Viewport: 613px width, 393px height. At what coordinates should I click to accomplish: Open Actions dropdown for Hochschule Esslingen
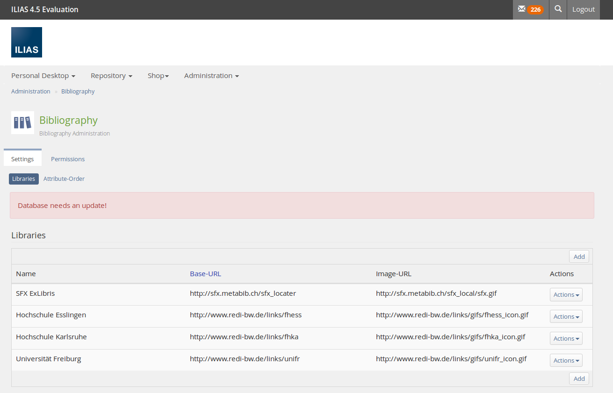coord(566,317)
